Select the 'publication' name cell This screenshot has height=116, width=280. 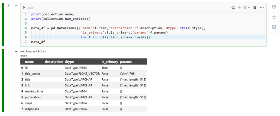pos(33,97)
